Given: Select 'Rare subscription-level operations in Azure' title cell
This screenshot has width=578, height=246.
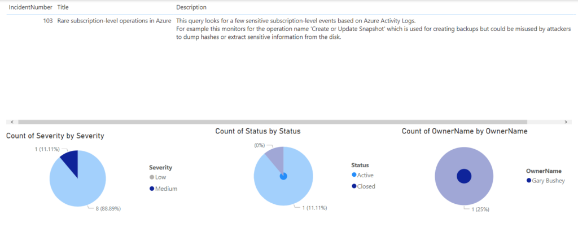Looking at the screenshot, I should coord(114,21).
